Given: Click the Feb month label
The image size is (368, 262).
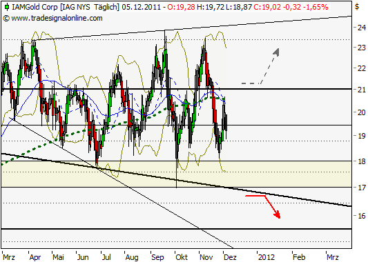Looking at the screenshot, I should click(x=299, y=257).
